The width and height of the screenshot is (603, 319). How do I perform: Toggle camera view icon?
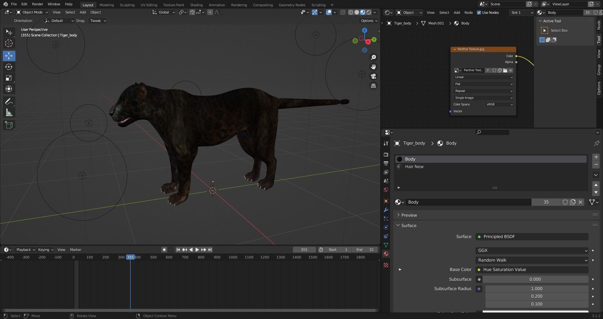[x=373, y=76]
